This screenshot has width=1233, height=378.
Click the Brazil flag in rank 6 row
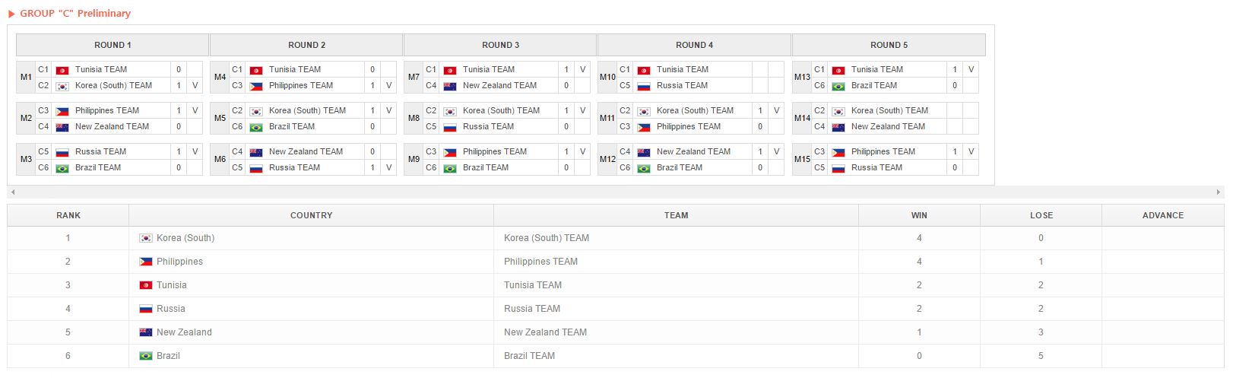point(146,356)
